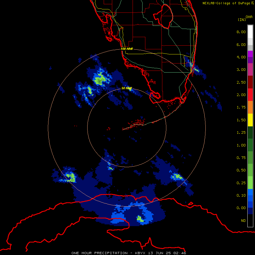
Task: Select the pink swatch beside 3.00
Action: 250,70
